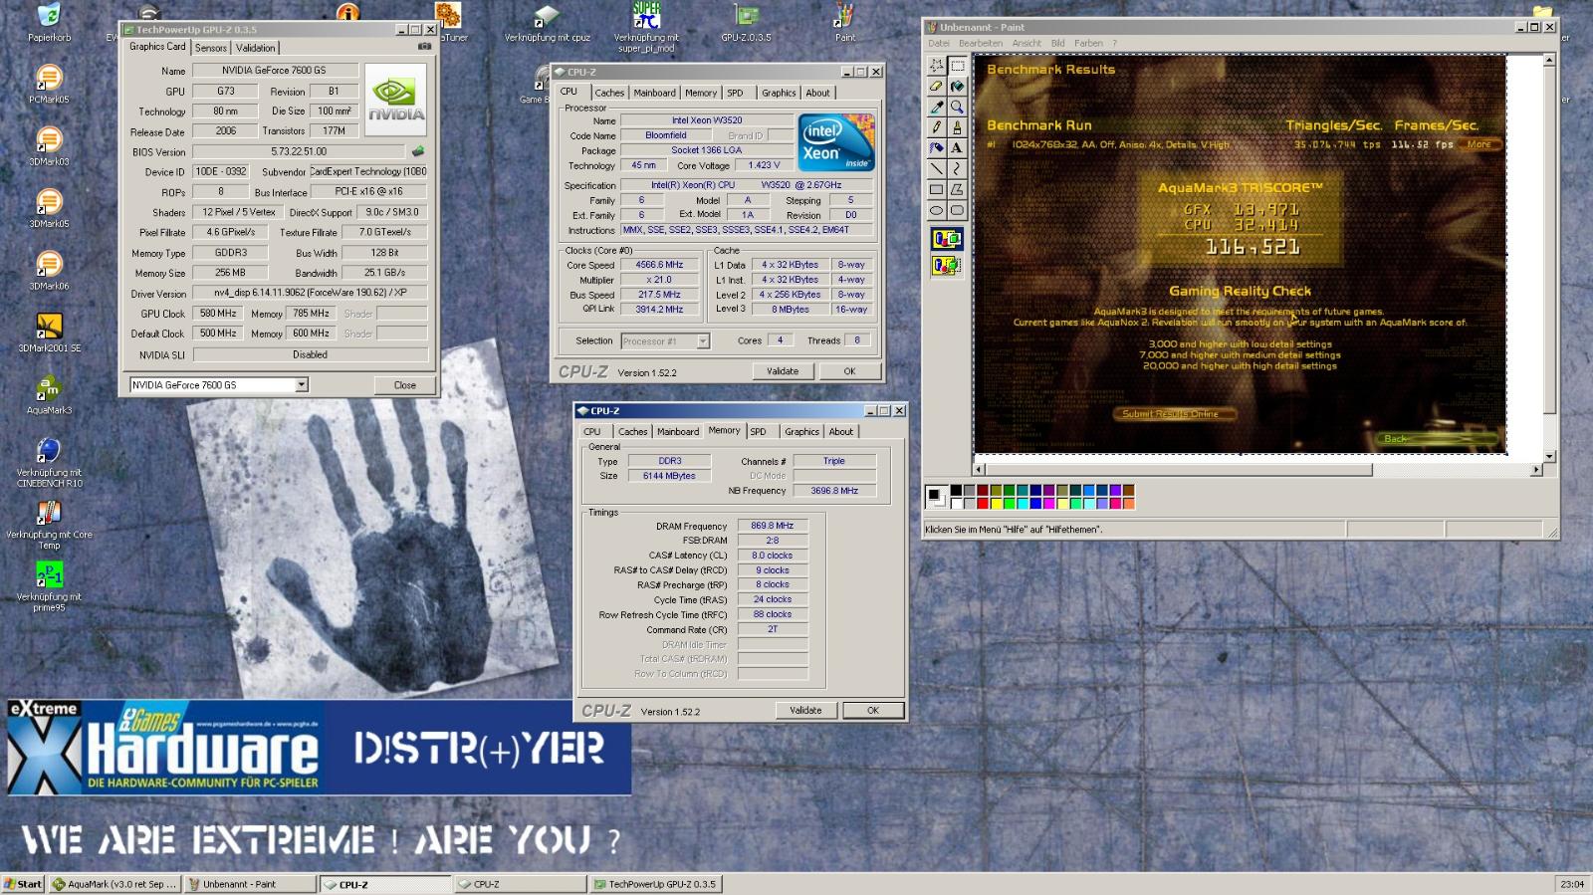This screenshot has width=1593, height=895.
Task: Switch to Unbenannt - Paint taskbar button
Action: (x=251, y=884)
